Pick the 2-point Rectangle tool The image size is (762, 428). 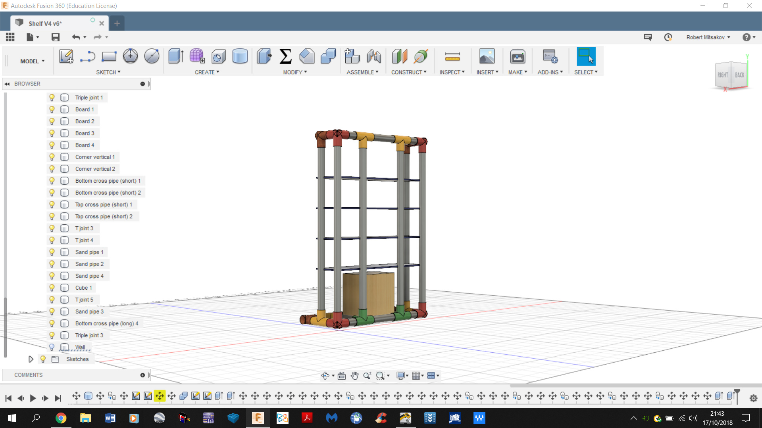tap(109, 56)
